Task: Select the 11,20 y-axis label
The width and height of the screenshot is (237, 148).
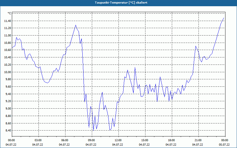Action: click(x=8, y=28)
